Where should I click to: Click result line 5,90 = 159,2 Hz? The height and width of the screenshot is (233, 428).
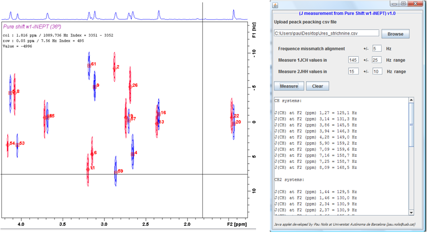[315, 143]
